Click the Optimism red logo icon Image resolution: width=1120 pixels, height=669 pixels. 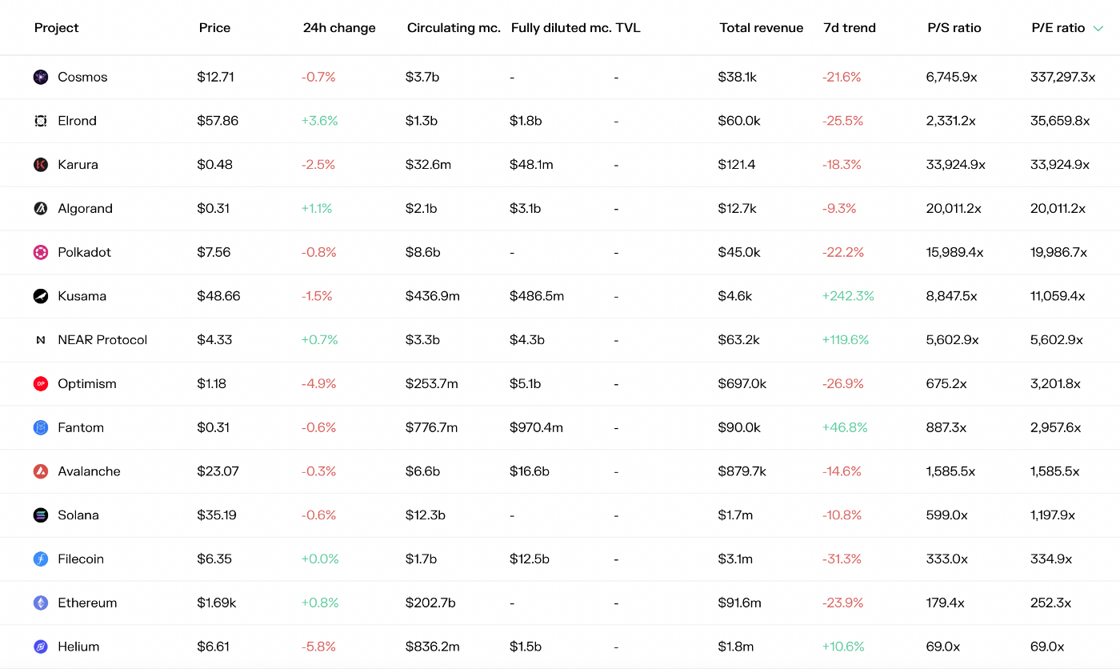point(41,384)
